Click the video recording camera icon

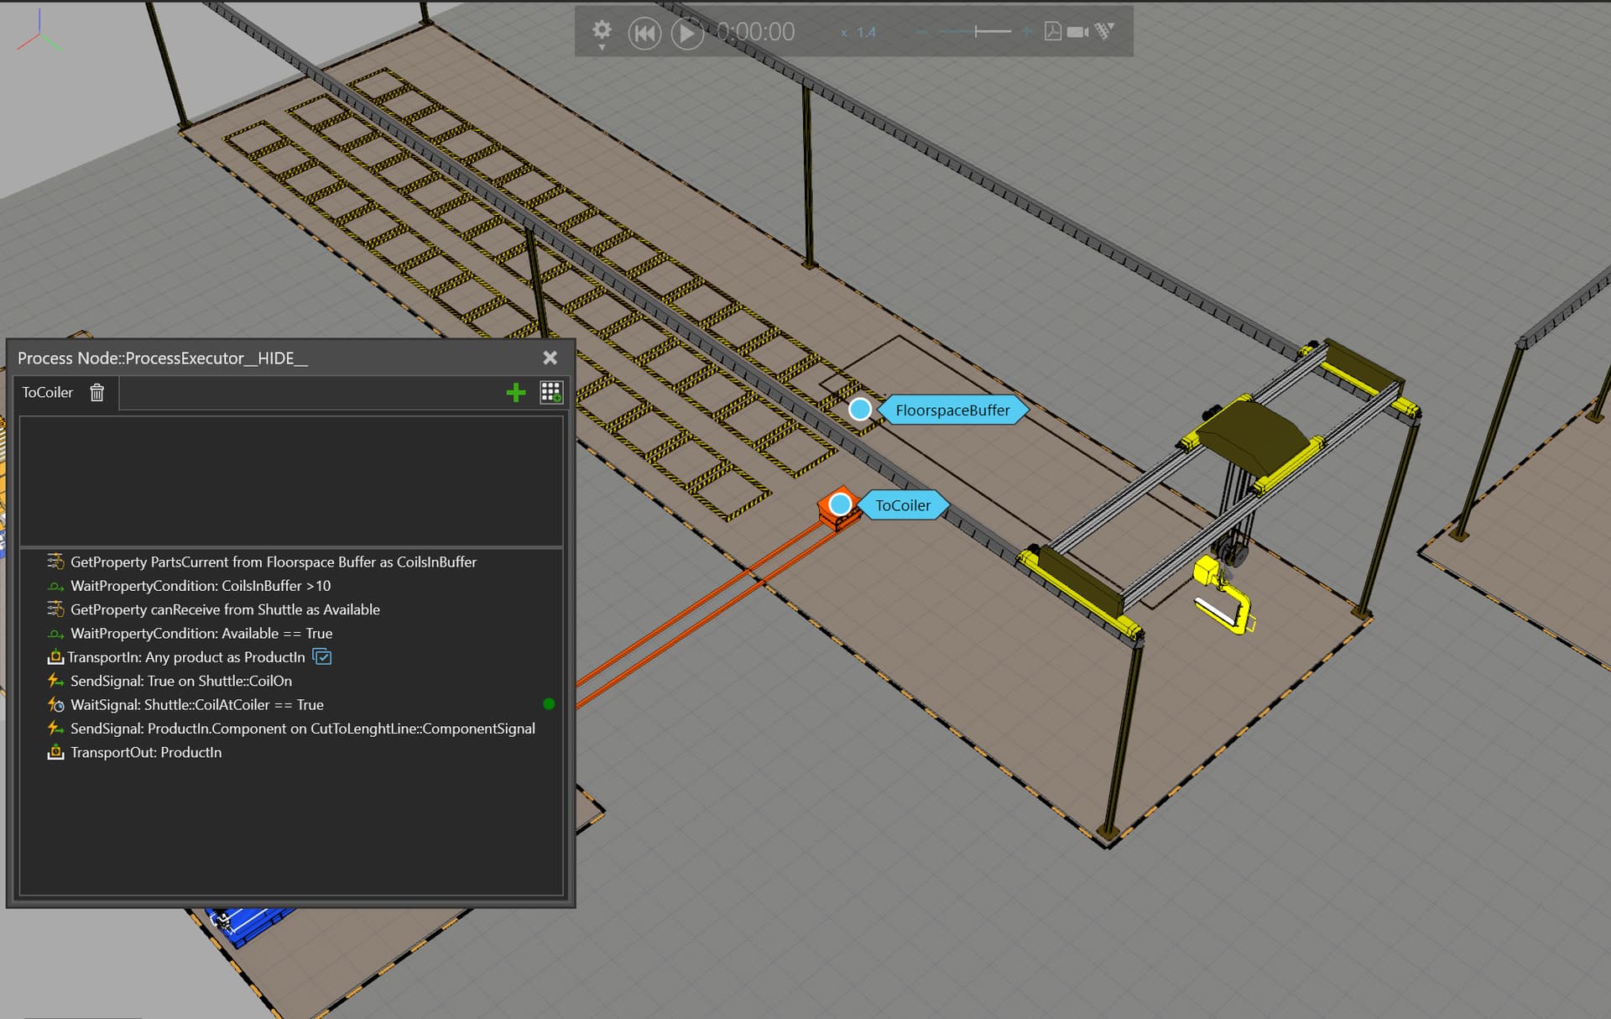[1078, 32]
